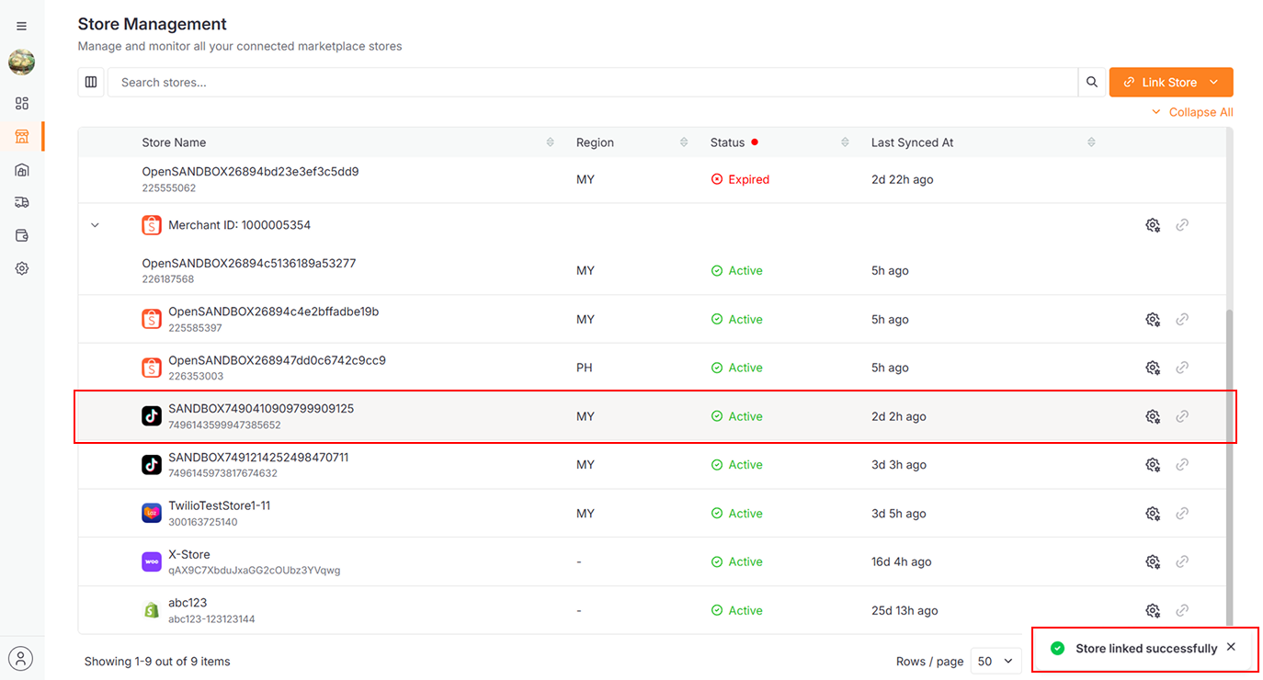This screenshot has width=1263, height=680.
Task: Dismiss the Store linked successfully notification
Action: [1231, 647]
